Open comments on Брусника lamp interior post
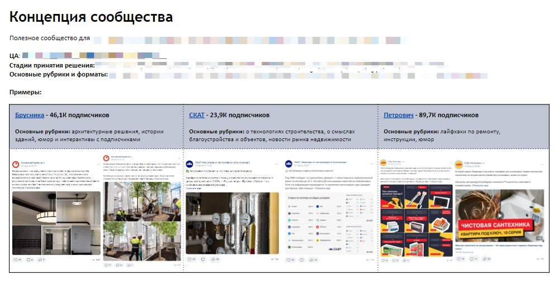Image resolution: width=559 pixels, height=284 pixels. click(x=30, y=260)
